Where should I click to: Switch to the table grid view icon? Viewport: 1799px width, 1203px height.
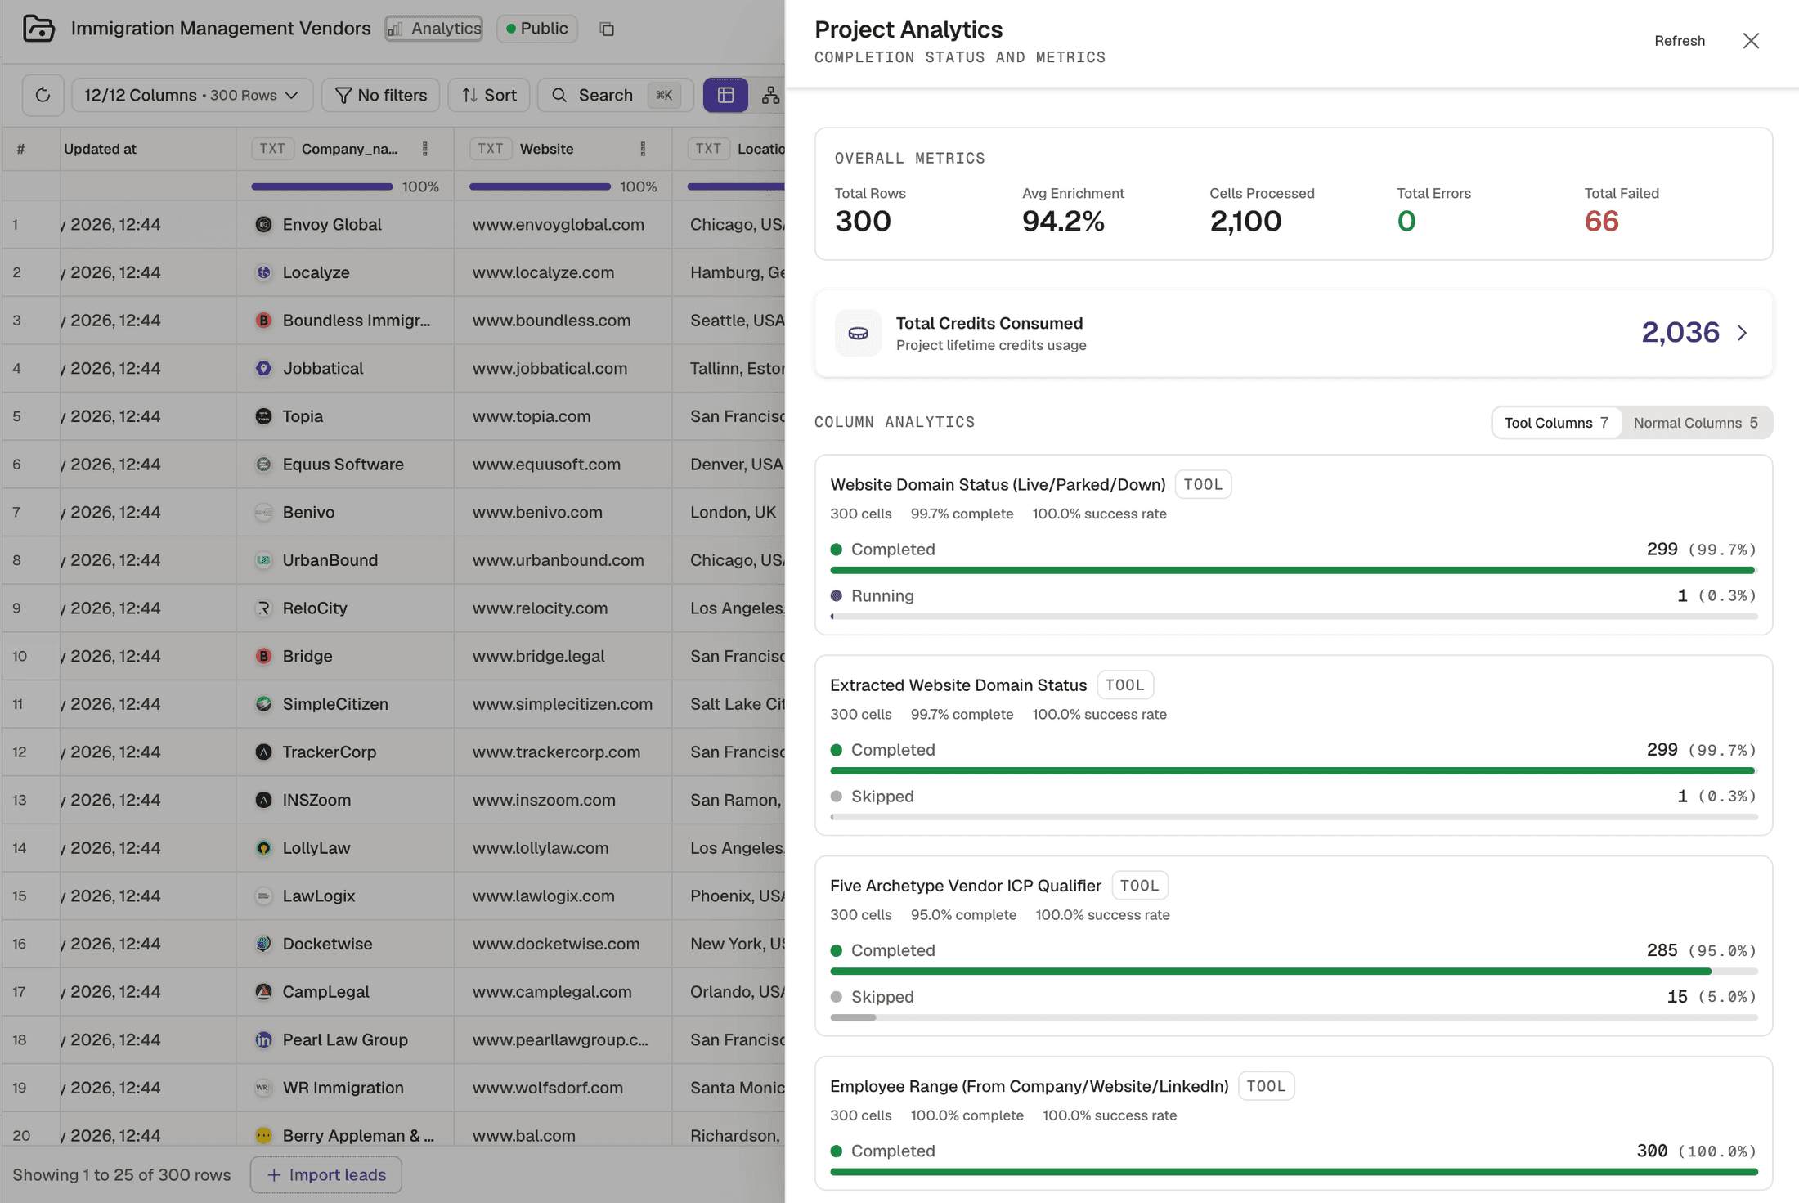click(x=725, y=95)
